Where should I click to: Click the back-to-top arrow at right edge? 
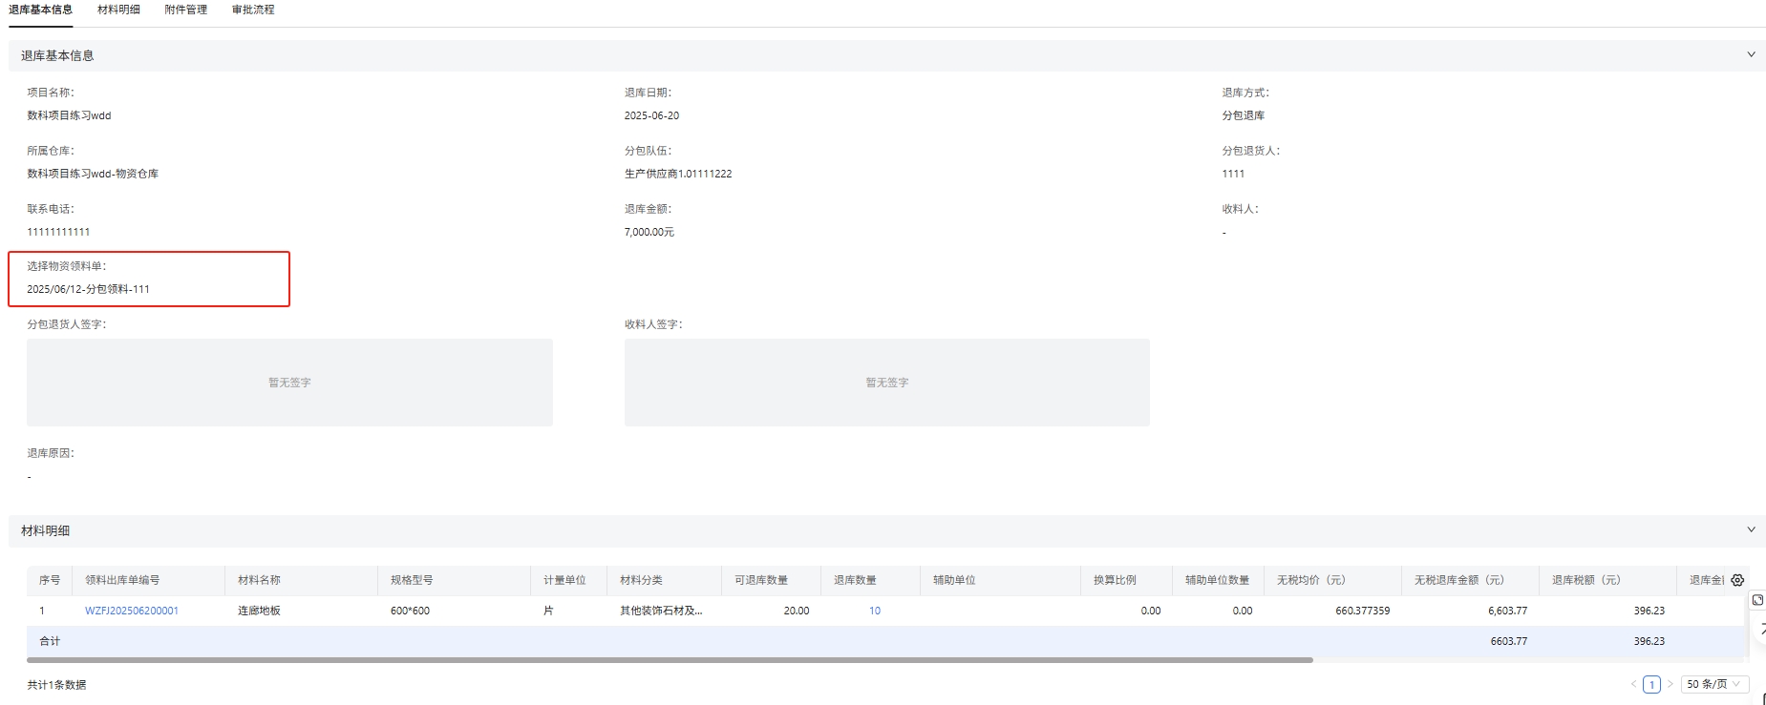1760,629
